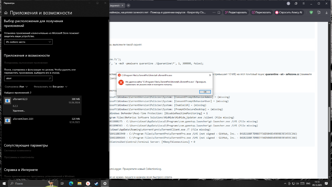Open a new browser tab with plus button
The width and height of the screenshot is (332, 187).
point(128,5)
